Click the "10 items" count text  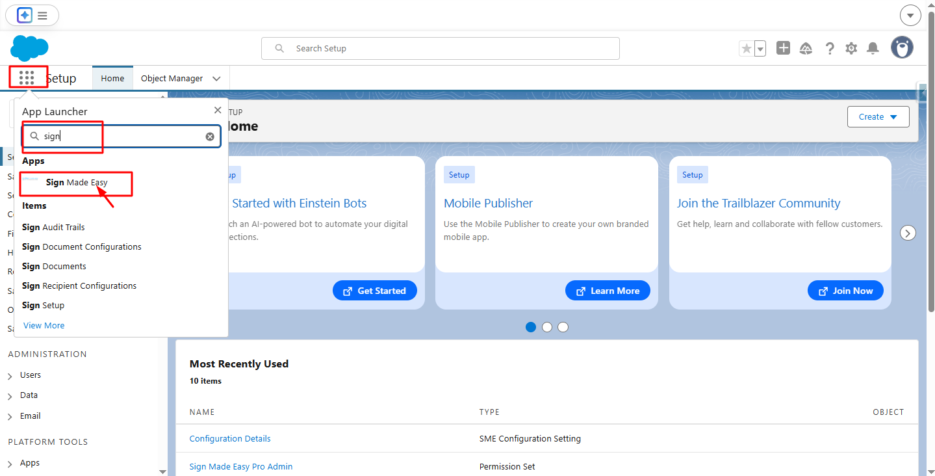pyautogui.click(x=205, y=381)
